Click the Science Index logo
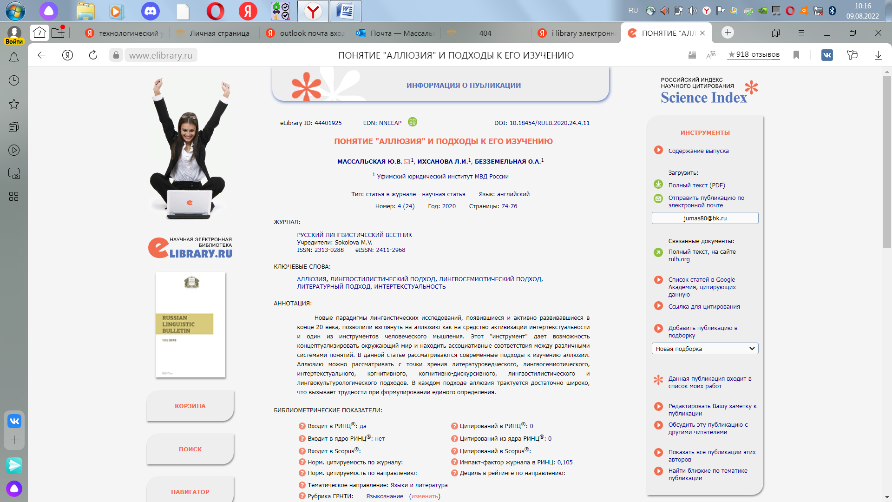892x502 pixels. [708, 91]
